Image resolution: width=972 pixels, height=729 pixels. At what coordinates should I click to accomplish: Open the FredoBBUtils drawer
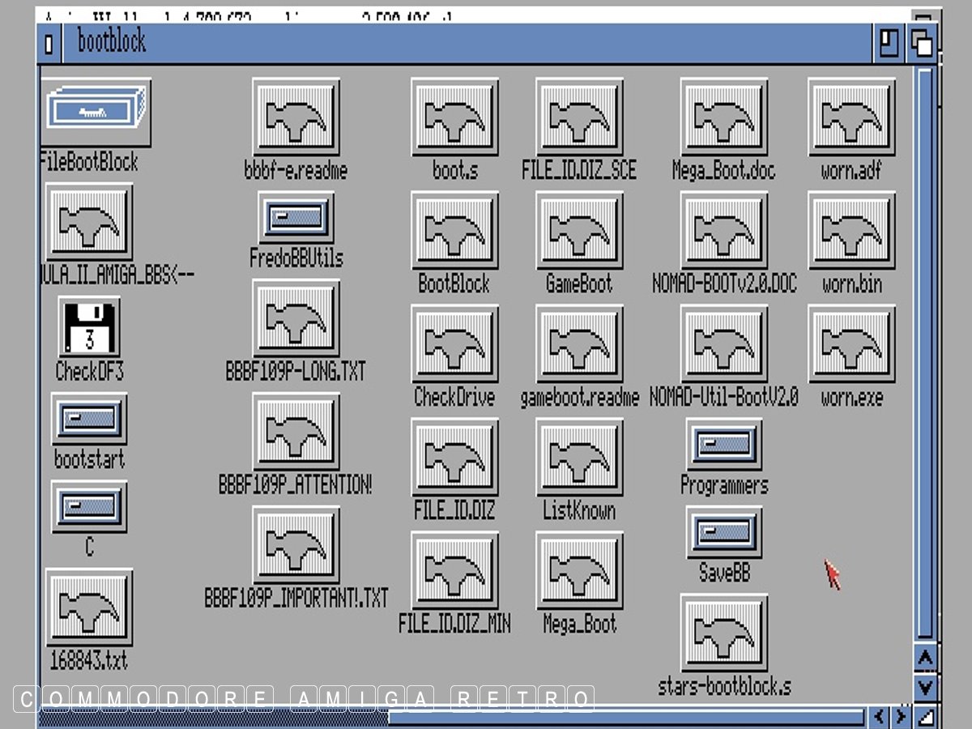pos(296,218)
